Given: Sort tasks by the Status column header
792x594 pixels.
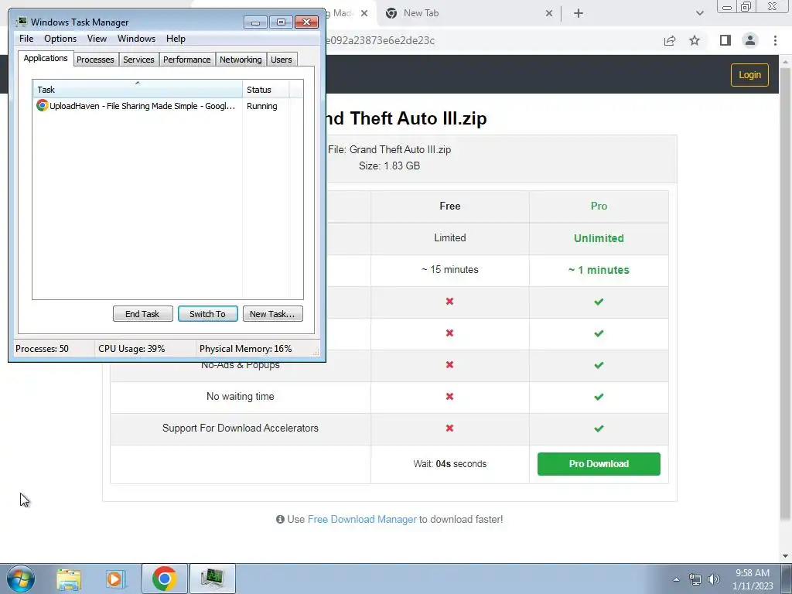Looking at the screenshot, I should click(266, 90).
